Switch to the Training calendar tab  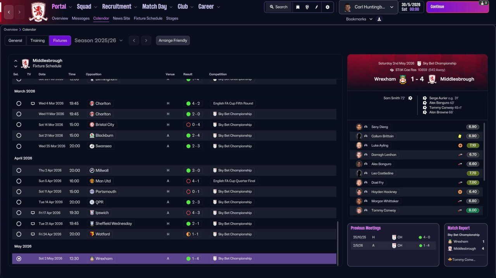[x=38, y=41]
